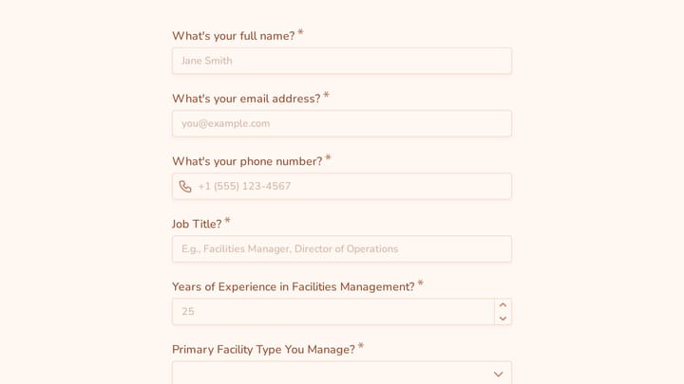Click the "What's your phone number?" label
The height and width of the screenshot is (384, 684).
coord(247,161)
